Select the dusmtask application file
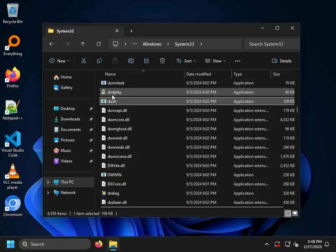 pos(197,83)
